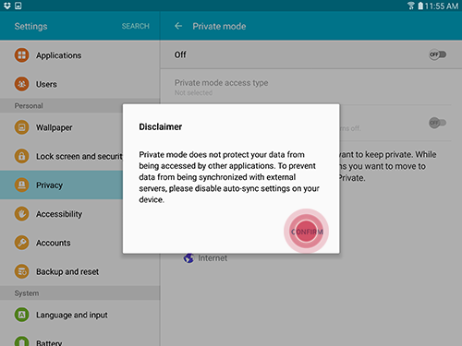Image resolution: width=462 pixels, height=346 pixels.
Task: Tap the Disclaimer heading in the dialog
Action: pyautogui.click(x=161, y=126)
